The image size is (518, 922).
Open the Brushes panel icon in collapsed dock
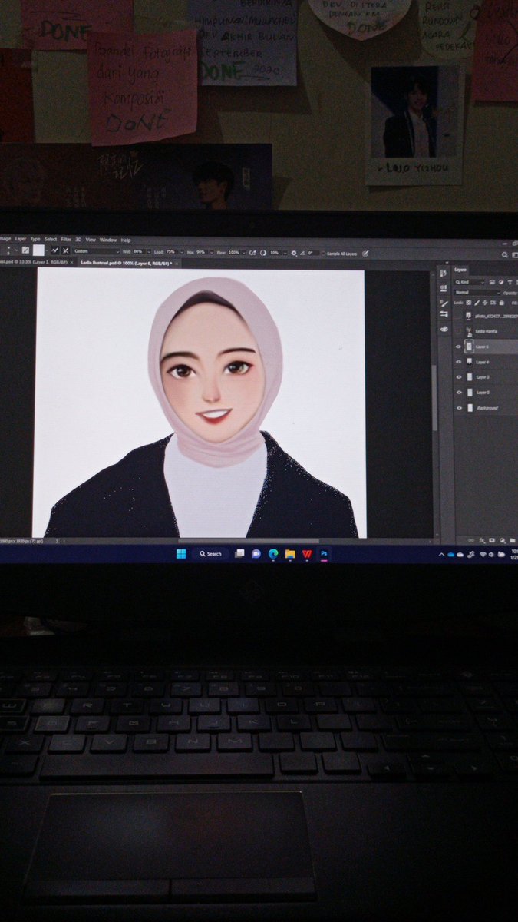[x=444, y=303]
